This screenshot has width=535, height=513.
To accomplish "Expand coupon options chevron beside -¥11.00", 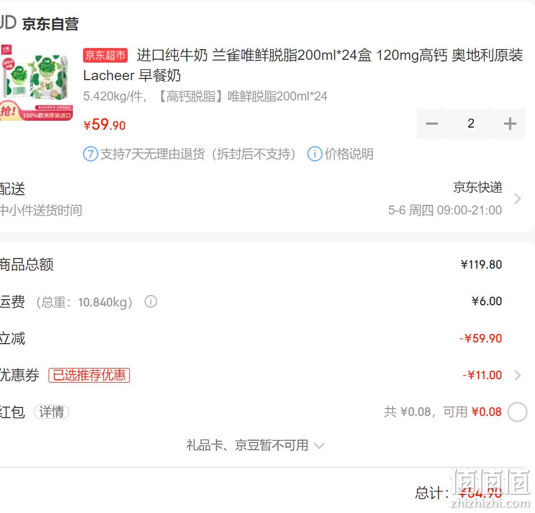I will pos(517,375).
